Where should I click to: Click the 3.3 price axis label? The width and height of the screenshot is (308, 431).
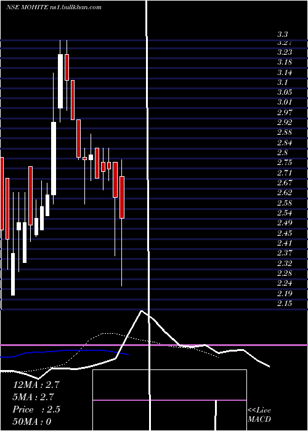(282, 34)
